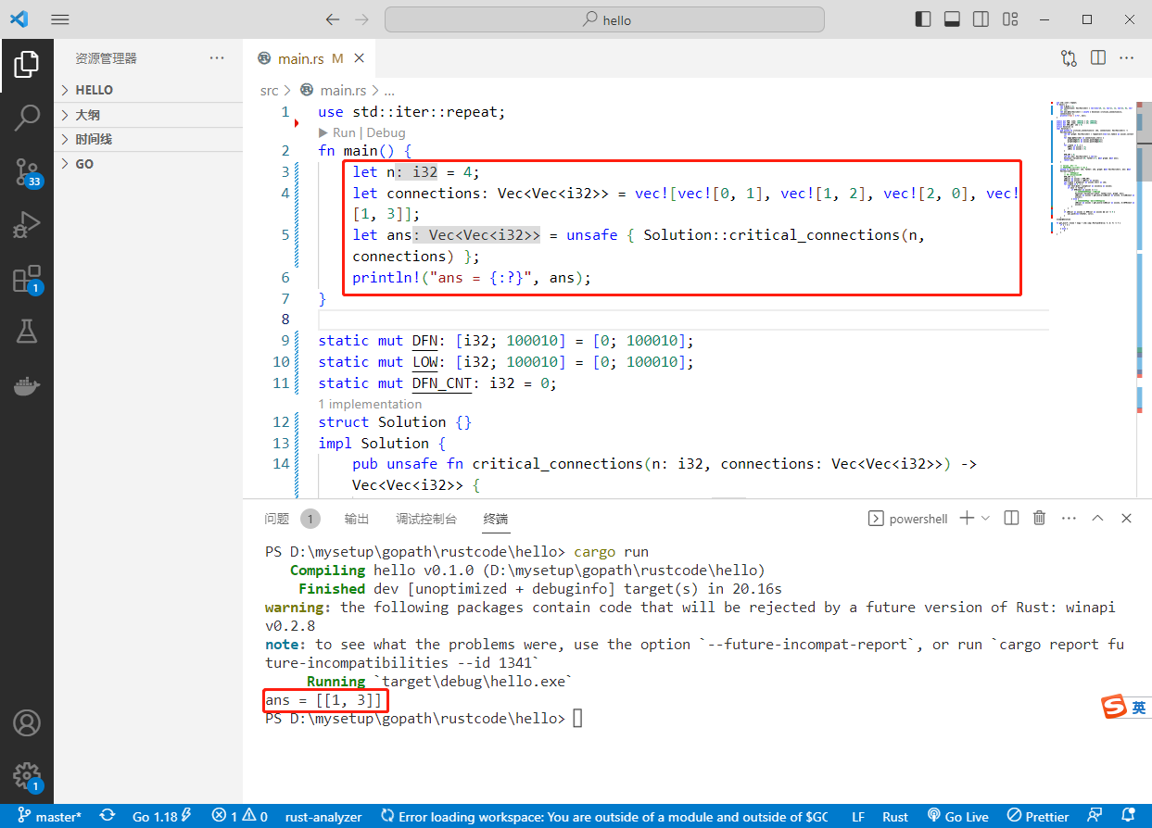Image resolution: width=1152 pixels, height=828 pixels.
Task: Switch to the 问题 problems tab
Action: (x=276, y=519)
